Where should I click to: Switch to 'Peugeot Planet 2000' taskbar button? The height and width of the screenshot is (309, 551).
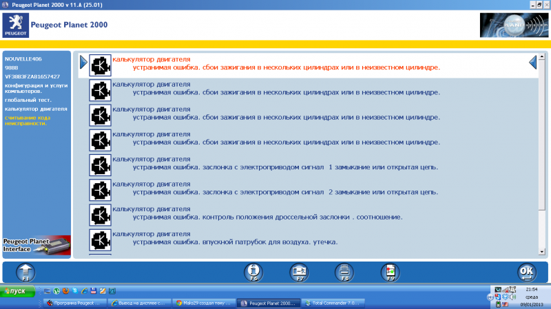269,303
